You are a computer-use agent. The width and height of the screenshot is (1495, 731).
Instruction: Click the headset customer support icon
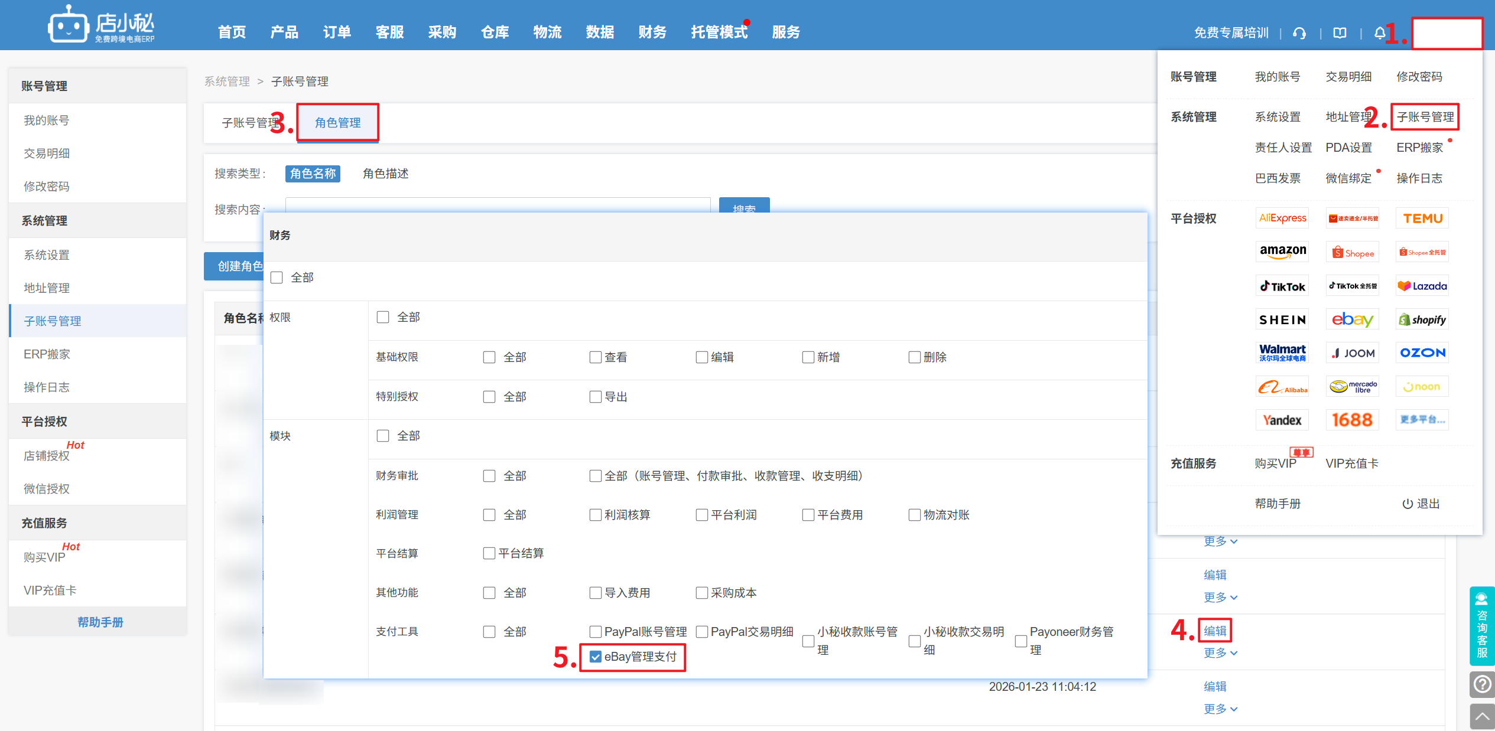tap(1299, 33)
